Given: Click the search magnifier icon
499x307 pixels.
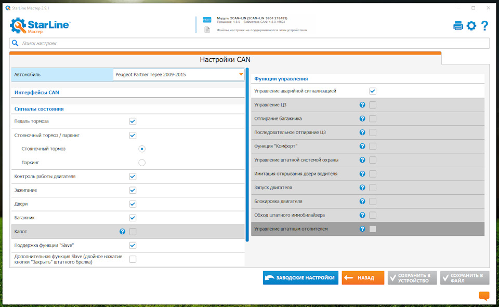Looking at the screenshot, I should tap(15, 43).
